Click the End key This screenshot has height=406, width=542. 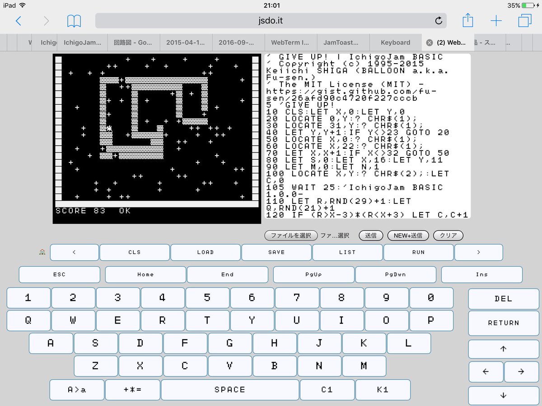point(228,274)
